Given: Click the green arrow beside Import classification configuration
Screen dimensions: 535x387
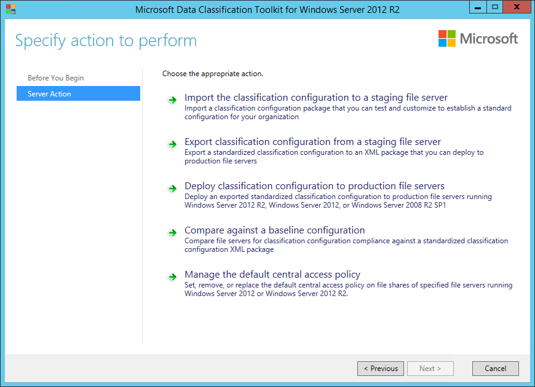Looking at the screenshot, I should pyautogui.click(x=173, y=100).
